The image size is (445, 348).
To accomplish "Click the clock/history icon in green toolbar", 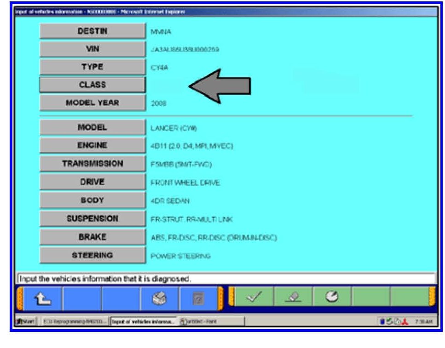I will click(x=332, y=297).
